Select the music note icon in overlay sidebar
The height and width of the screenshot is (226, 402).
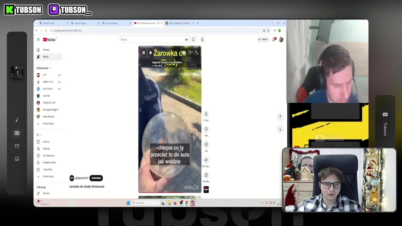(17, 120)
